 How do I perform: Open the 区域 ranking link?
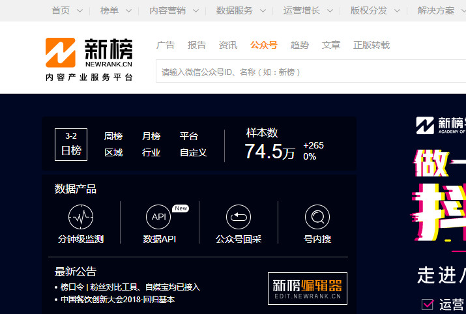(x=113, y=152)
